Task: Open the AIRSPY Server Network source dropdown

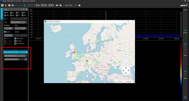Action: click(x=15, y=56)
